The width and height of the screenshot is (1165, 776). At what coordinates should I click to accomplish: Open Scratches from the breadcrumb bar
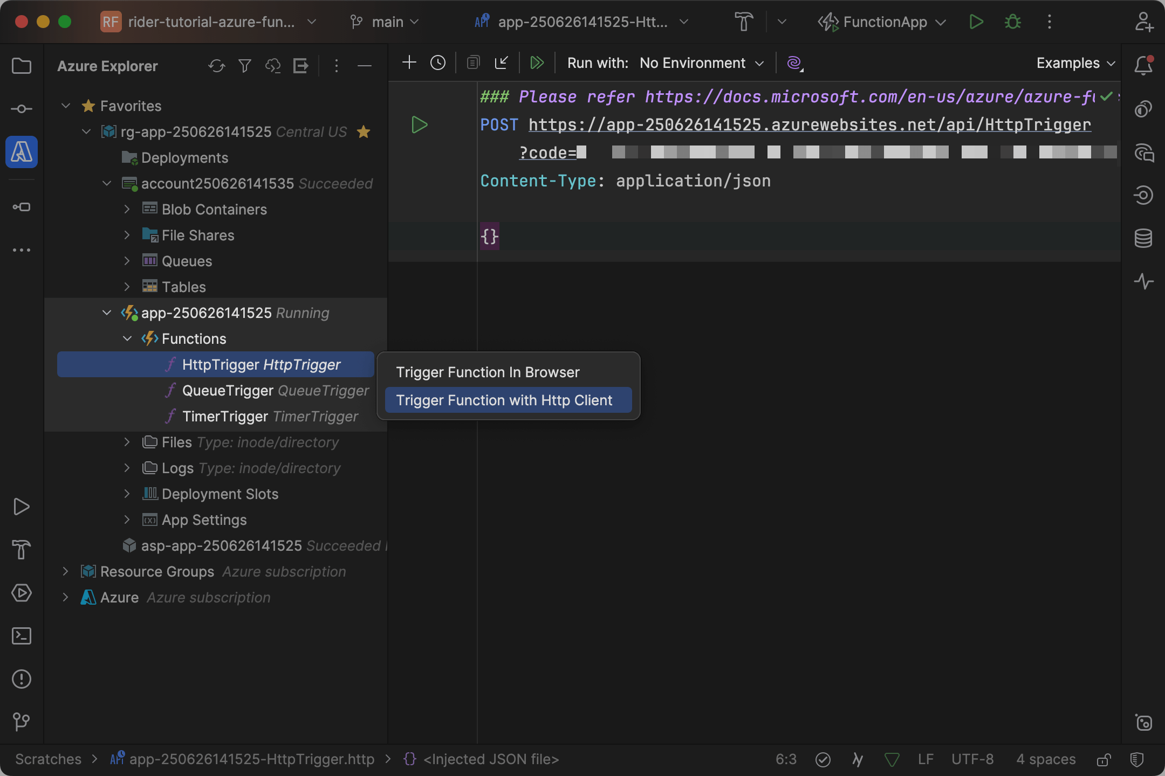(47, 759)
